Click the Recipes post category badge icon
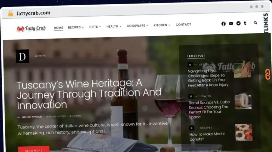The image size is (272, 152). pos(192,128)
